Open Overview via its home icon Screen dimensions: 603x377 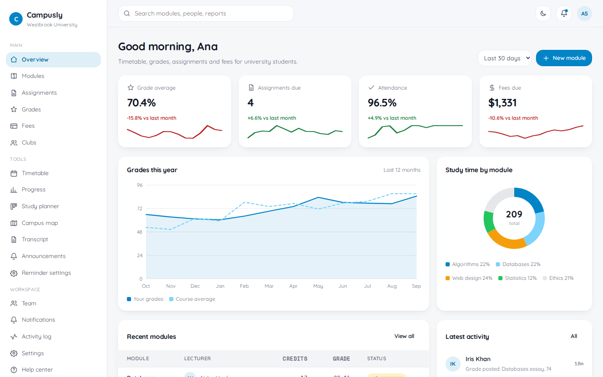(x=14, y=59)
